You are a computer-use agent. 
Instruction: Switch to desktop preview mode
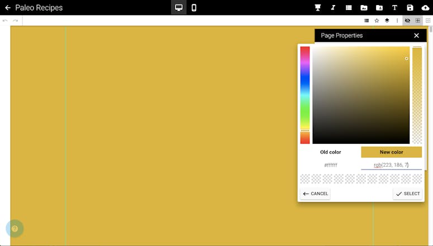[179, 8]
